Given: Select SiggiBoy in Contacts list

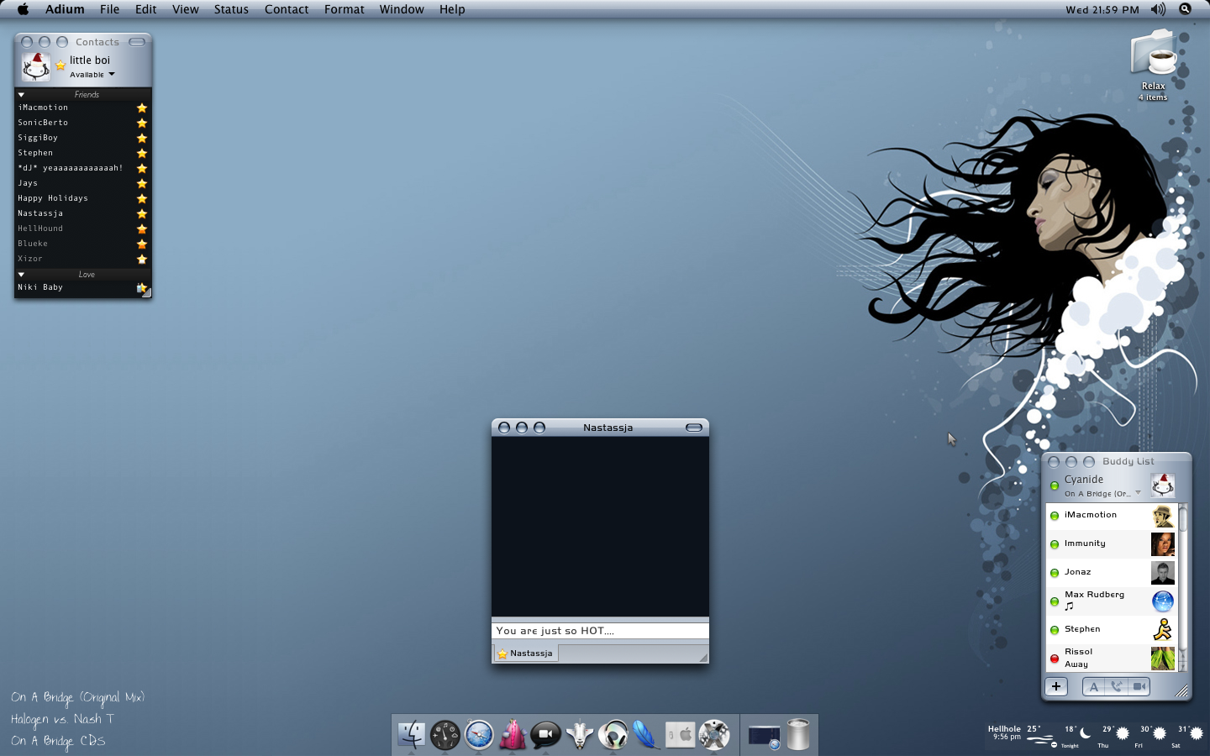Looking at the screenshot, I should tap(82, 138).
